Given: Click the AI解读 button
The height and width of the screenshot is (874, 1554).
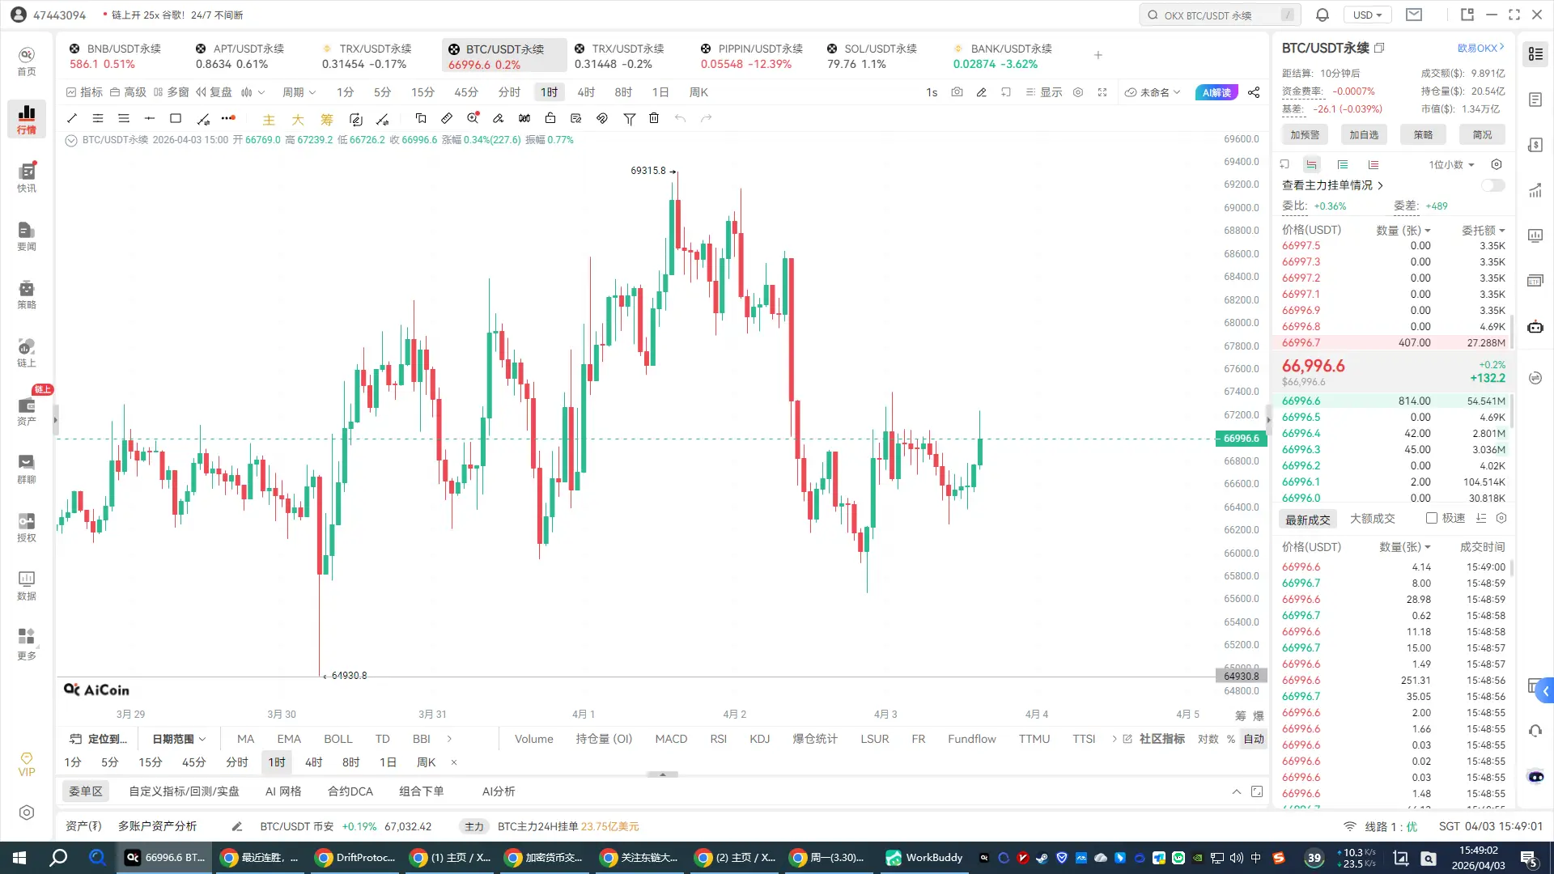Looking at the screenshot, I should 1216,92.
